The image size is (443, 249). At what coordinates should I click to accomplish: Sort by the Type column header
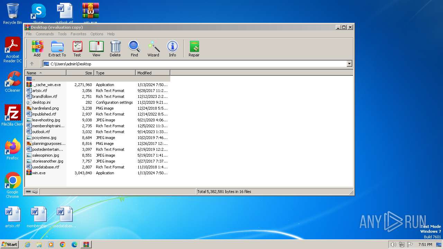[x=115, y=73]
